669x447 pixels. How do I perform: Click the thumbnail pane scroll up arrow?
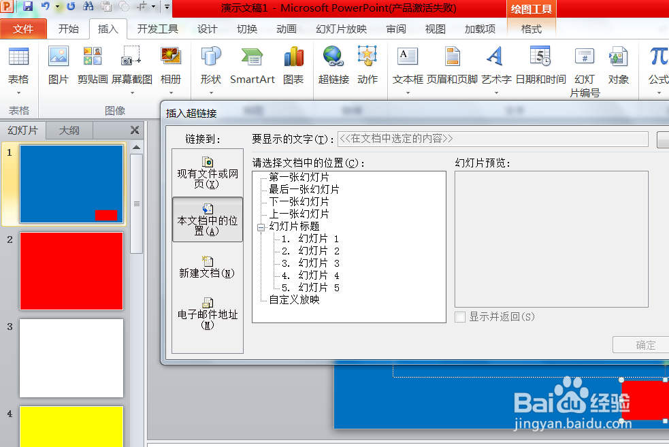click(x=137, y=148)
